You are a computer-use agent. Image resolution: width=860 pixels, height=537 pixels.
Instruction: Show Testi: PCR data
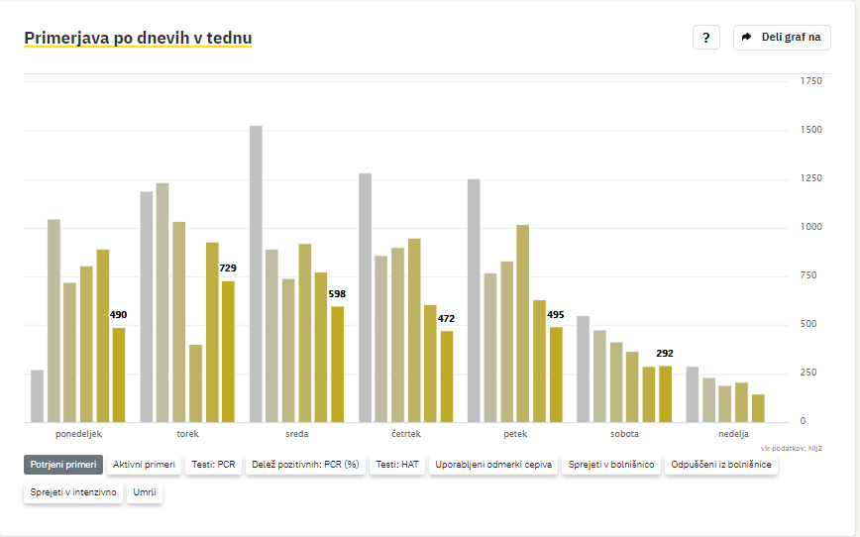tap(213, 464)
